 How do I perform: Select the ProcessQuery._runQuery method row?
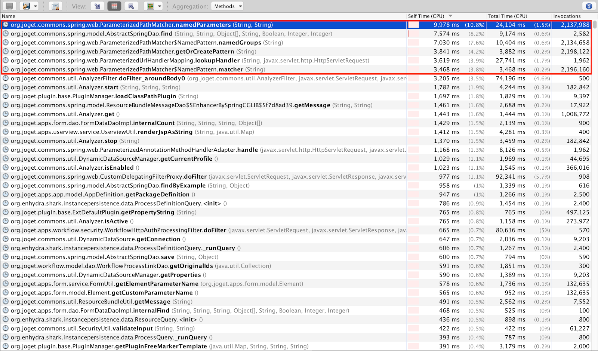coord(296,338)
